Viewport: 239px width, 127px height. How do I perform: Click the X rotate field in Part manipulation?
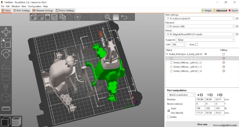[200, 104]
